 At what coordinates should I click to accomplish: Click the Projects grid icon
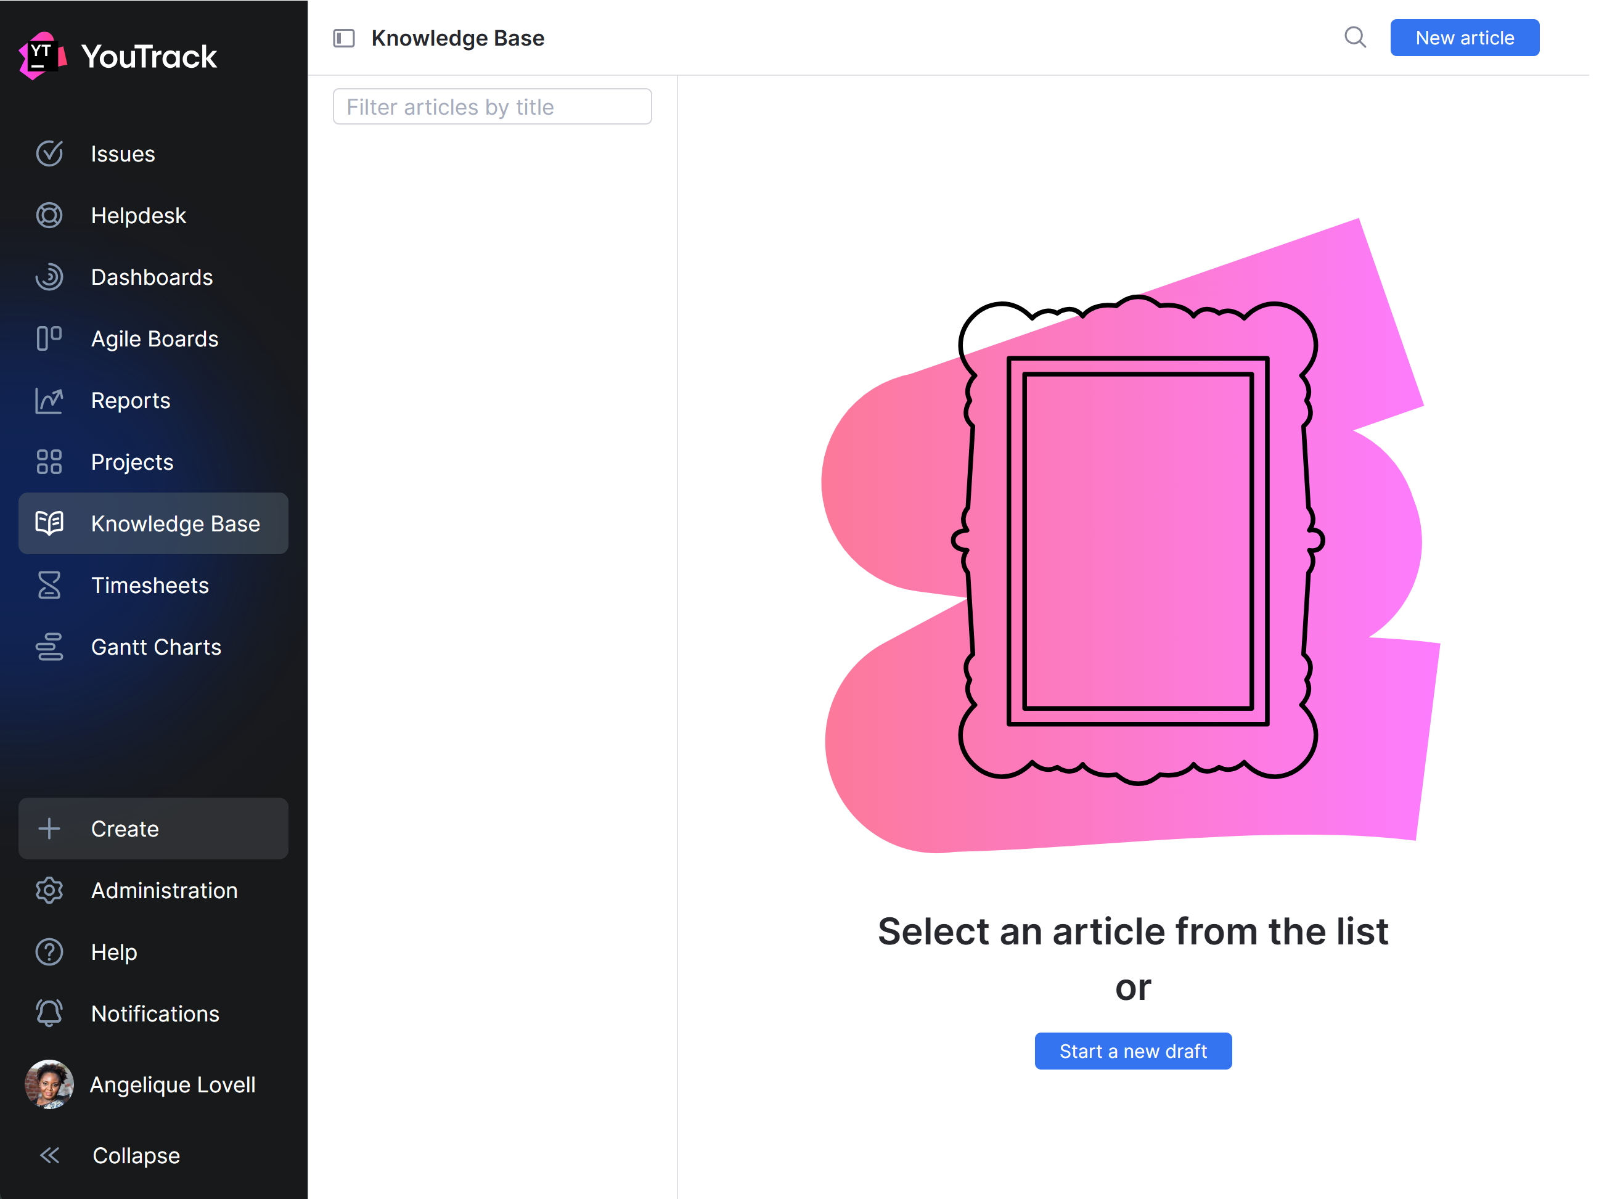point(49,462)
